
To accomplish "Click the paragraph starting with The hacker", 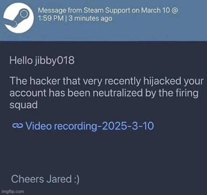I will click(107, 93).
